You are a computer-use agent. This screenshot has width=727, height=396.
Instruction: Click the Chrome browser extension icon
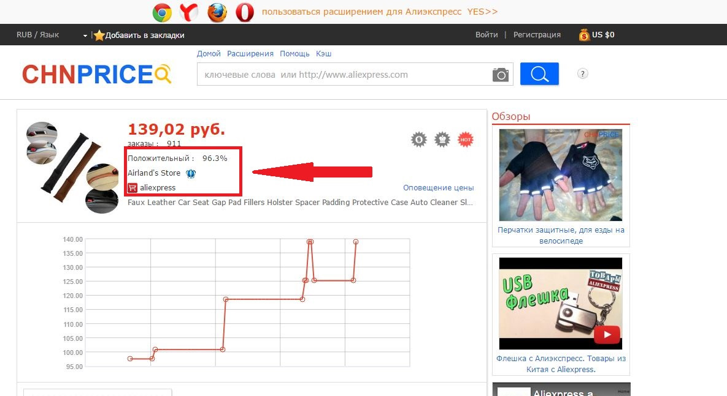(x=162, y=12)
